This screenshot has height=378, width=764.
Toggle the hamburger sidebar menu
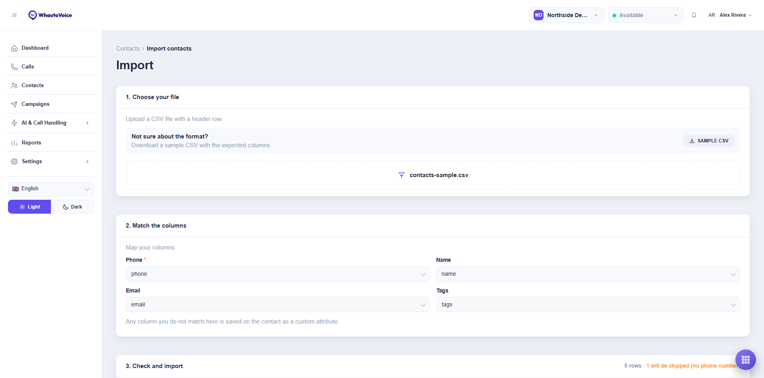point(14,15)
